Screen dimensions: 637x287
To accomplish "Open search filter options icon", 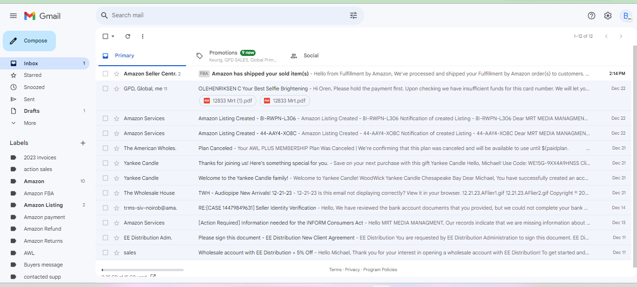I will [x=353, y=15].
